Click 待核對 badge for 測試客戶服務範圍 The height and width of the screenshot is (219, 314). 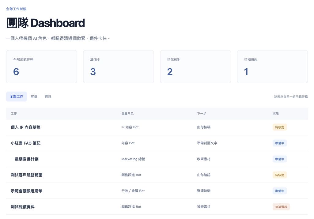(280, 175)
